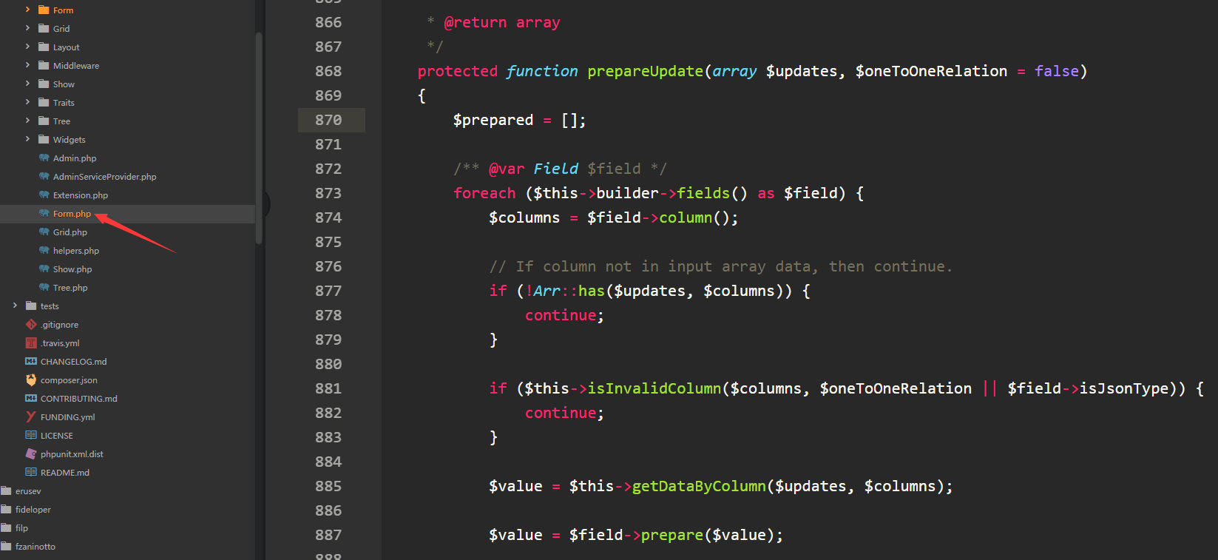
Task: Open the erusev folder
Action: click(x=28, y=491)
